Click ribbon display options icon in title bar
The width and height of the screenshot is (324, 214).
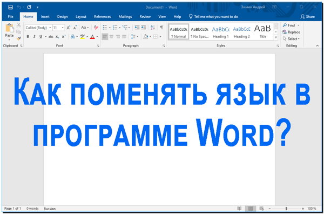tap(274, 7)
